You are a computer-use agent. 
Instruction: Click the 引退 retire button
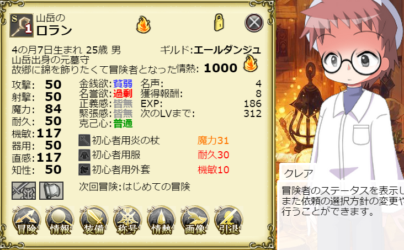tap(228, 220)
